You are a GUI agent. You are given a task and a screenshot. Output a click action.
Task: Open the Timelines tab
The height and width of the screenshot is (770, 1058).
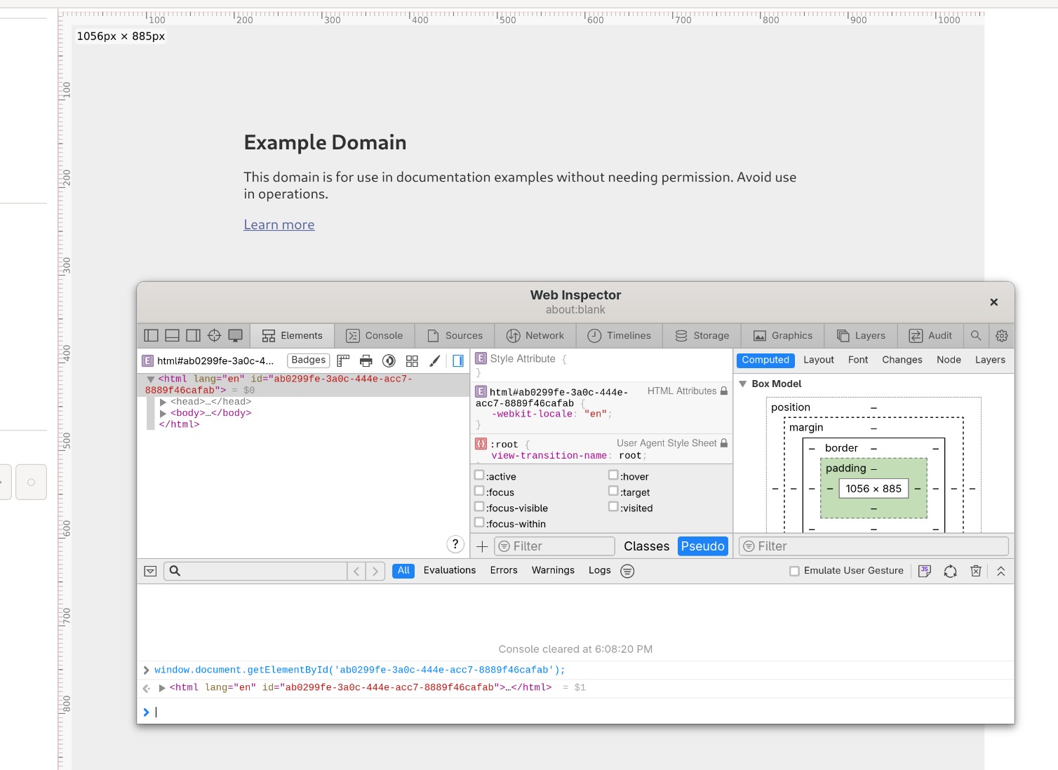[x=620, y=336]
